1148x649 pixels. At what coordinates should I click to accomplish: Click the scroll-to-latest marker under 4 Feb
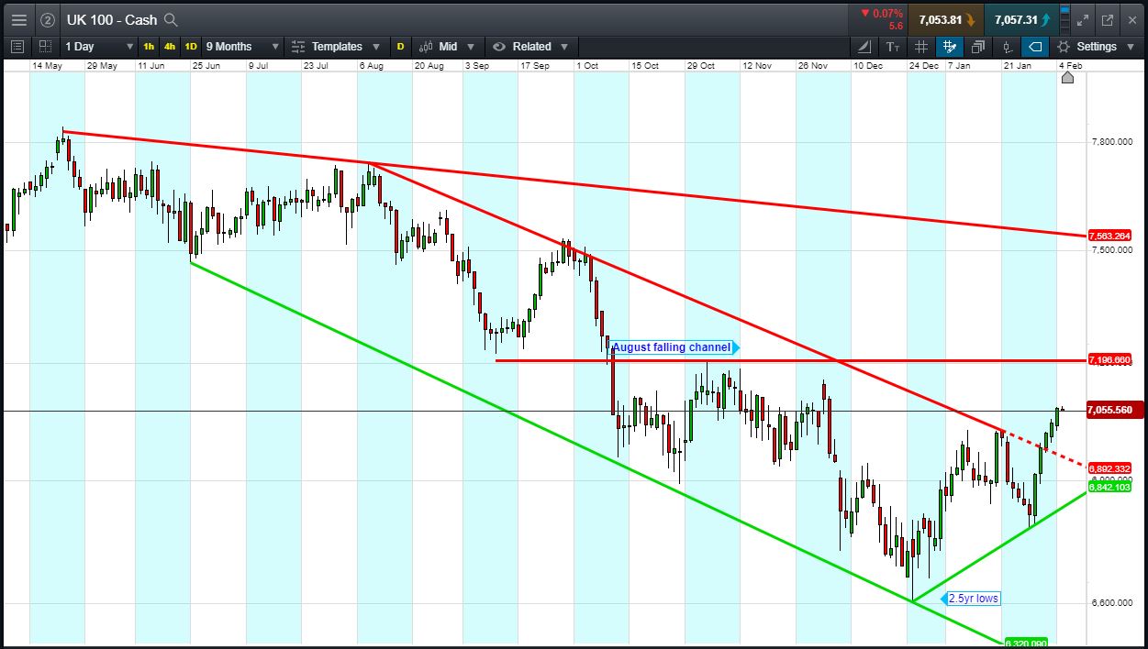(1067, 78)
